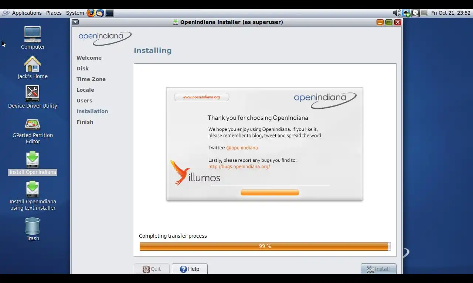
Task: Open the bugs.openindiana.org link
Action: pyautogui.click(x=239, y=167)
